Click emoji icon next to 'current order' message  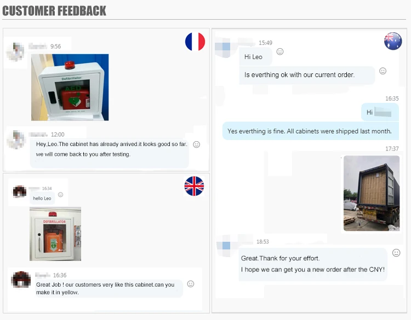click(383, 71)
